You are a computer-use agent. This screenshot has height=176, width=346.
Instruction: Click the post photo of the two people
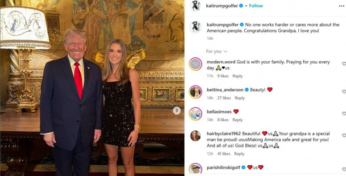coord(92,88)
